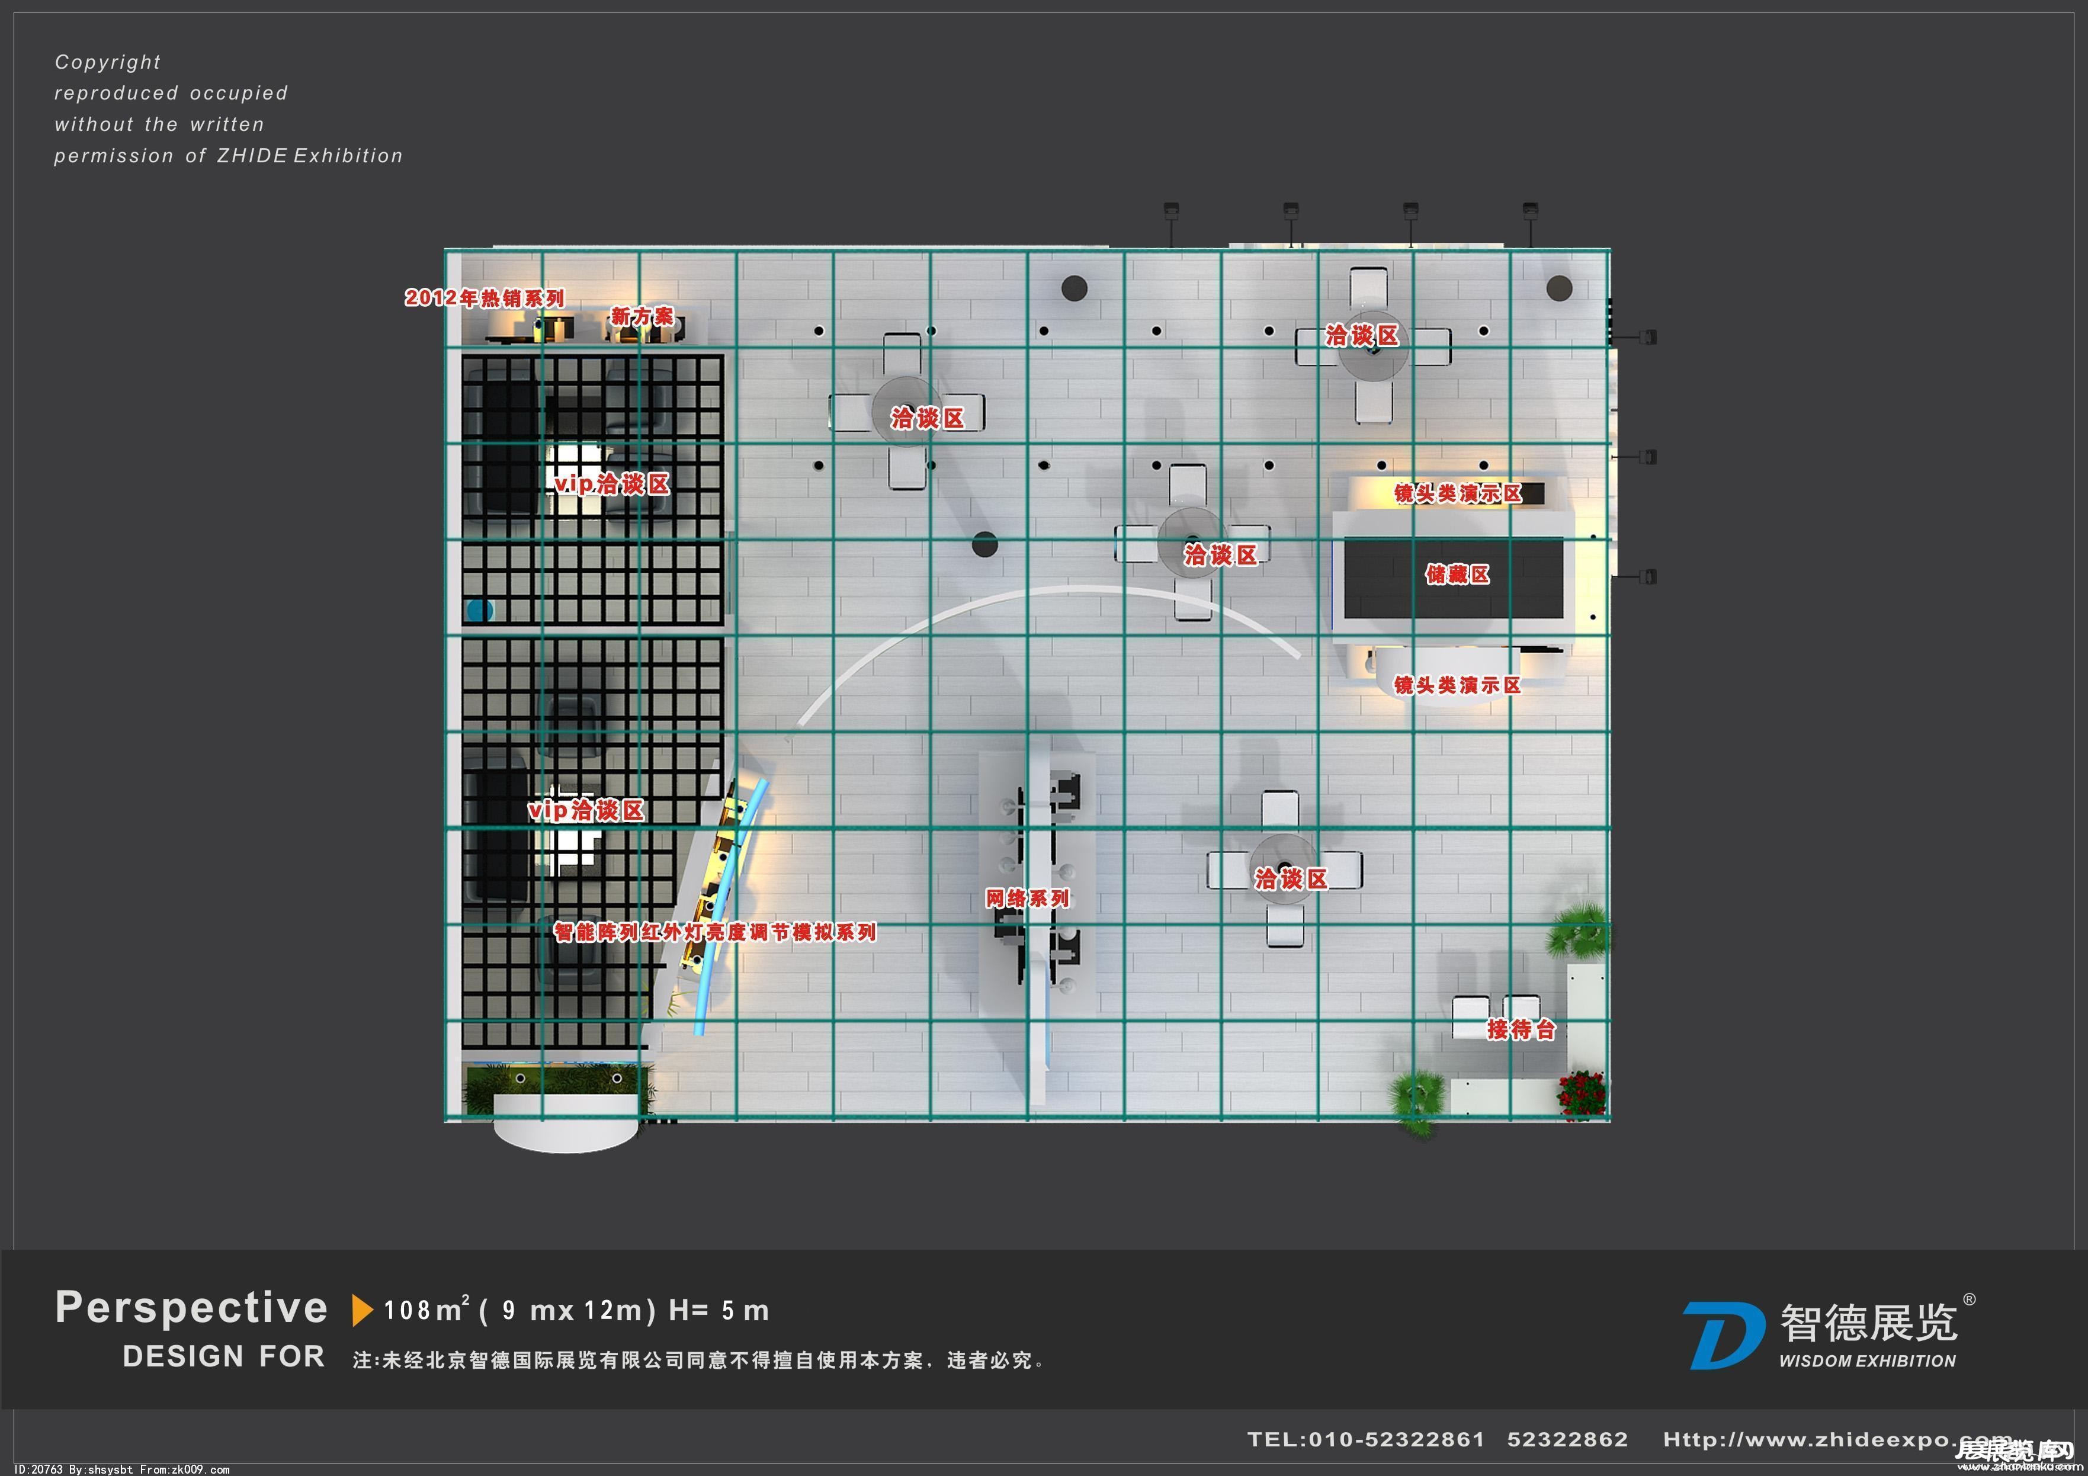2088x1476 pixels.
Task: Click the 新方案 label
Action: click(x=642, y=316)
